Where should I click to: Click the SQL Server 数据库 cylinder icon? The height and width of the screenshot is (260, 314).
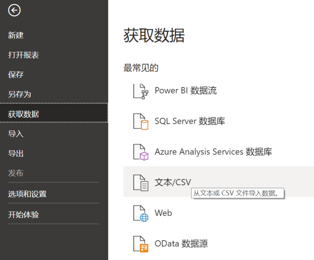[141, 122]
